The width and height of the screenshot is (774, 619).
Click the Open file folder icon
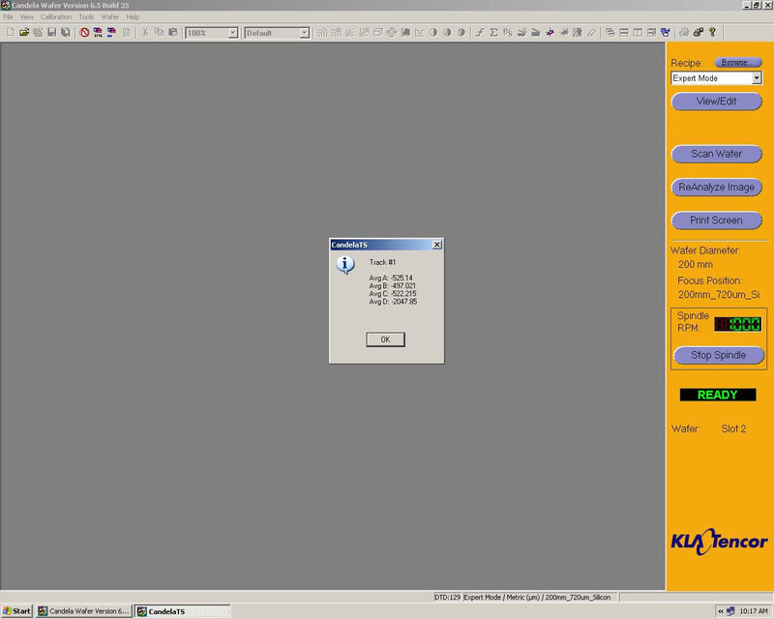pyautogui.click(x=24, y=32)
